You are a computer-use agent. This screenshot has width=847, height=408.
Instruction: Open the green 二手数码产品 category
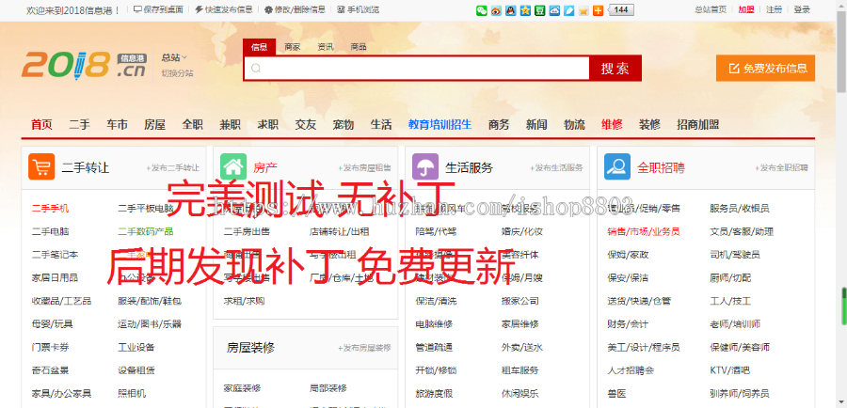point(146,231)
